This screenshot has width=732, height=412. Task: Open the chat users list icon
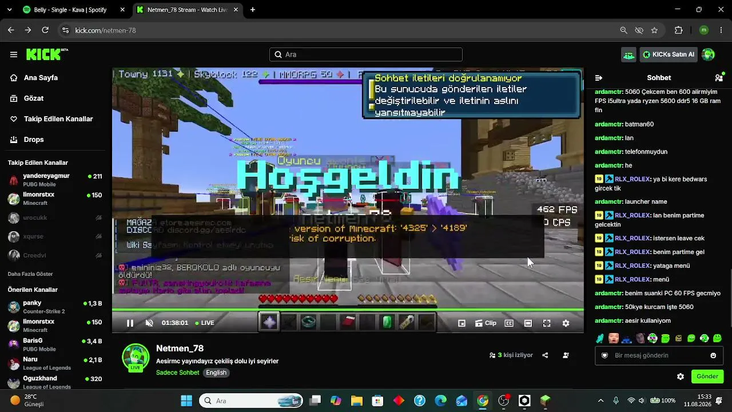pos(719,78)
